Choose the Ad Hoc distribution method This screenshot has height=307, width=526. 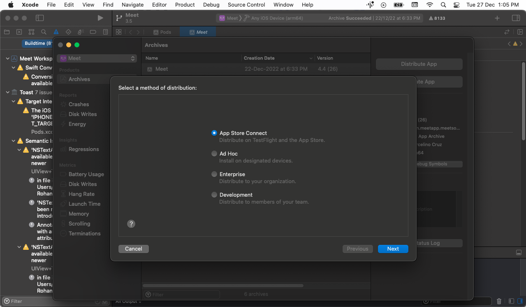214,153
